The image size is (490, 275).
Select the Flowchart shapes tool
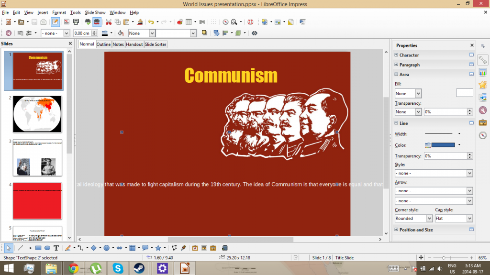(x=133, y=248)
